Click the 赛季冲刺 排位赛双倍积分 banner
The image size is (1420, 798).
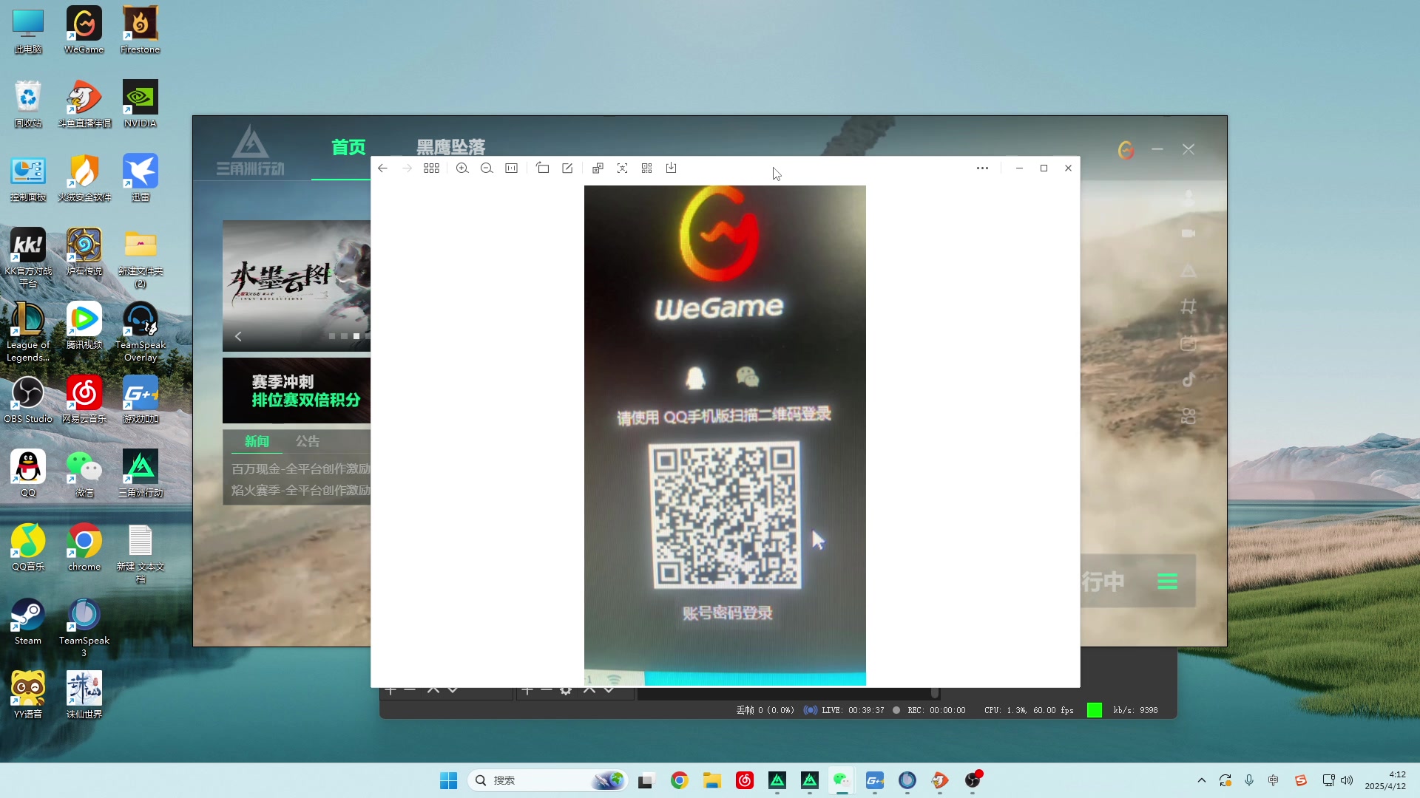point(297,391)
